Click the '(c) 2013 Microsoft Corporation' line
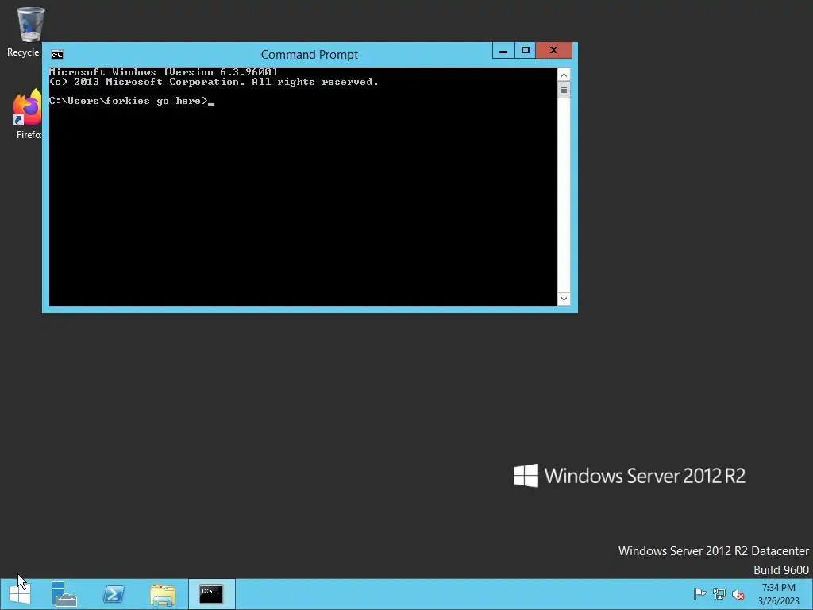 [214, 82]
